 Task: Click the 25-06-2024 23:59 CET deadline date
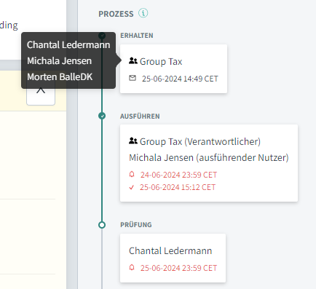(178, 268)
